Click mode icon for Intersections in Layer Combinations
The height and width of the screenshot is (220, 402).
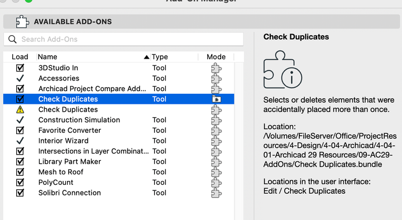click(x=217, y=151)
